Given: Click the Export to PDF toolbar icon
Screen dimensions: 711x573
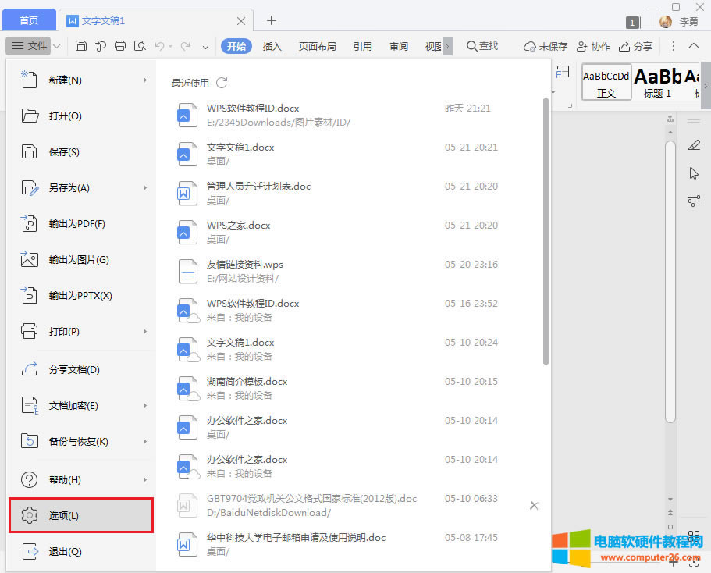Looking at the screenshot, I should (100, 46).
